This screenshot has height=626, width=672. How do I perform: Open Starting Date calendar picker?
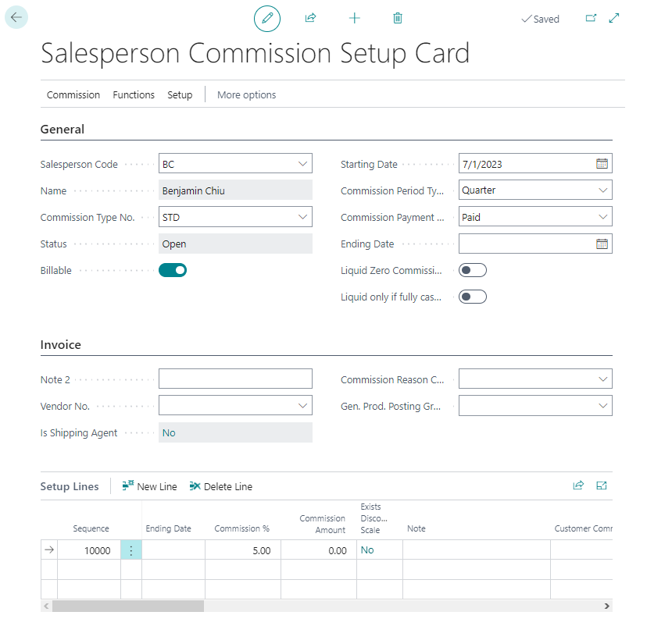[x=602, y=164]
